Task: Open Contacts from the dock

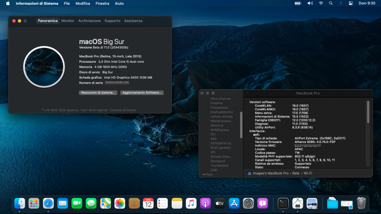Action: pyautogui.click(x=134, y=203)
